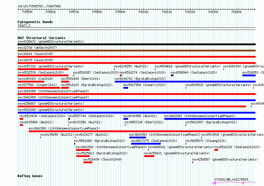Open esv34014 (Gusev2009) variant
Image resolution: width=264 pixels, height=186 pixels.
[36, 54]
